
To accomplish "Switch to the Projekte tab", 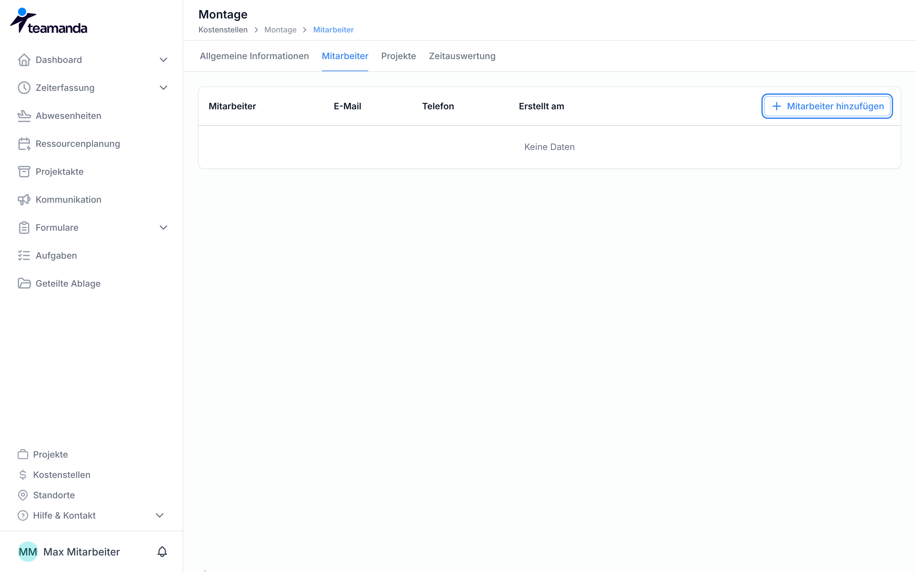I will [x=399, y=56].
